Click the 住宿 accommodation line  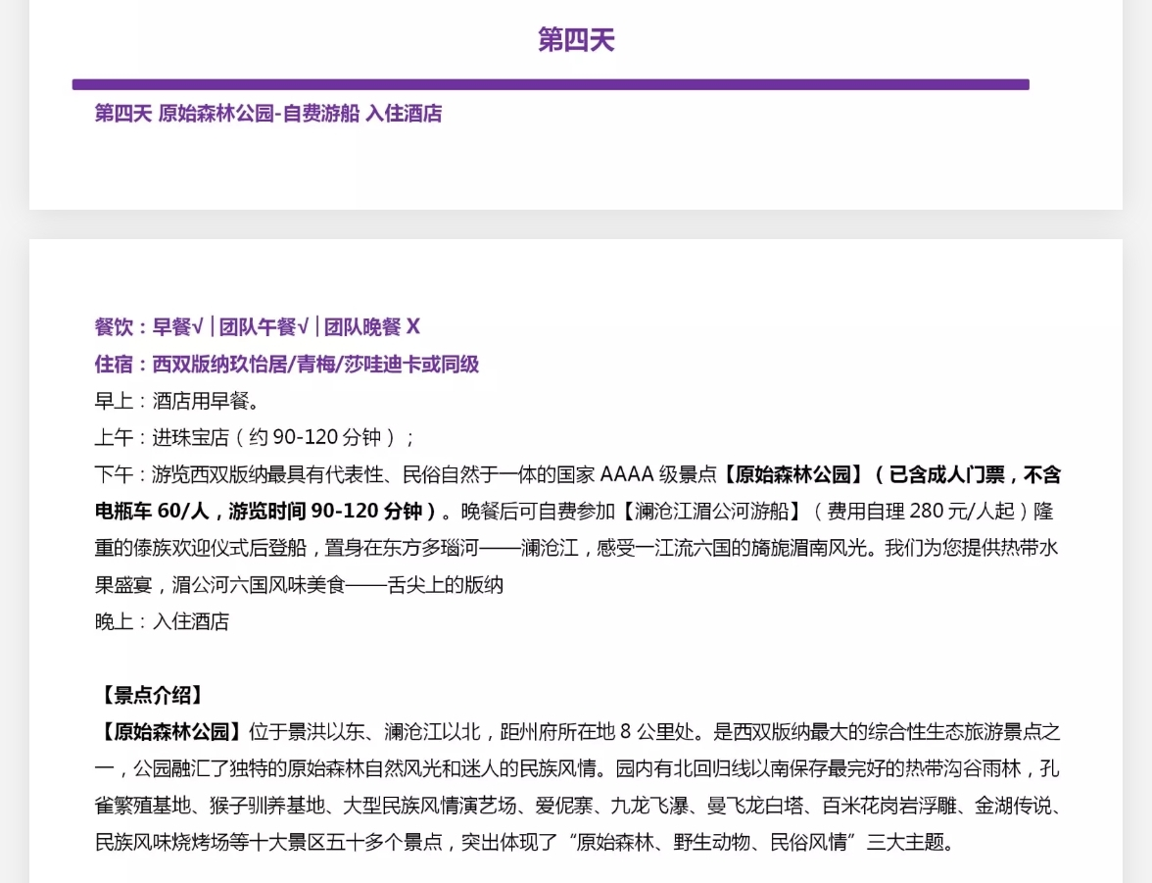(286, 364)
